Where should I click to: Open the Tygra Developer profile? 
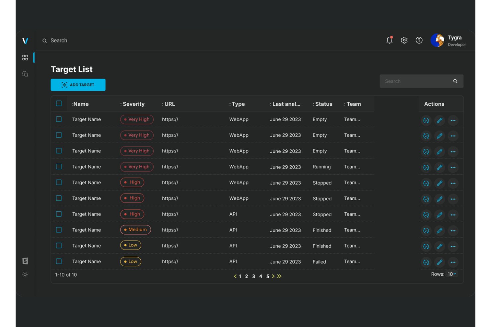[x=448, y=40]
